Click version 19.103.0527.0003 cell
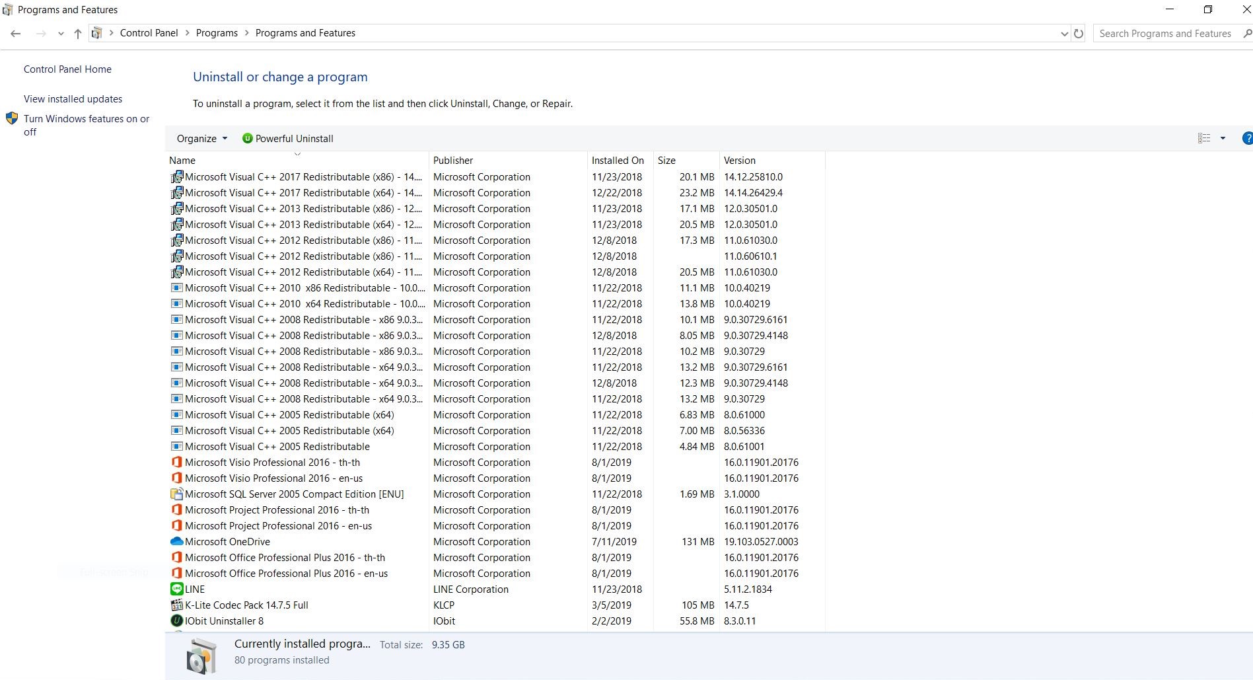 (761, 541)
